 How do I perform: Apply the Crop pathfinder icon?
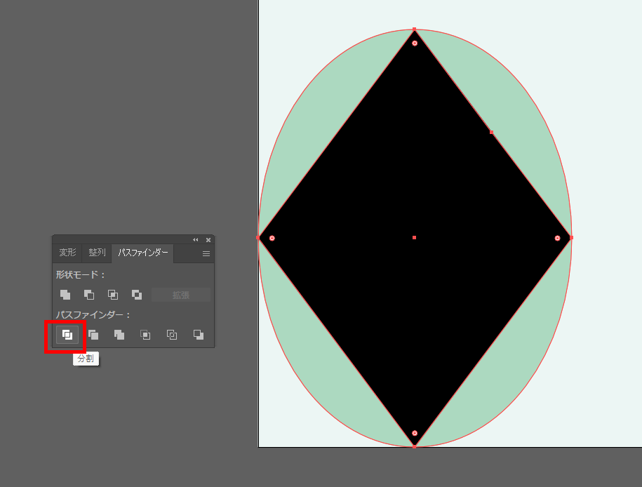(145, 335)
